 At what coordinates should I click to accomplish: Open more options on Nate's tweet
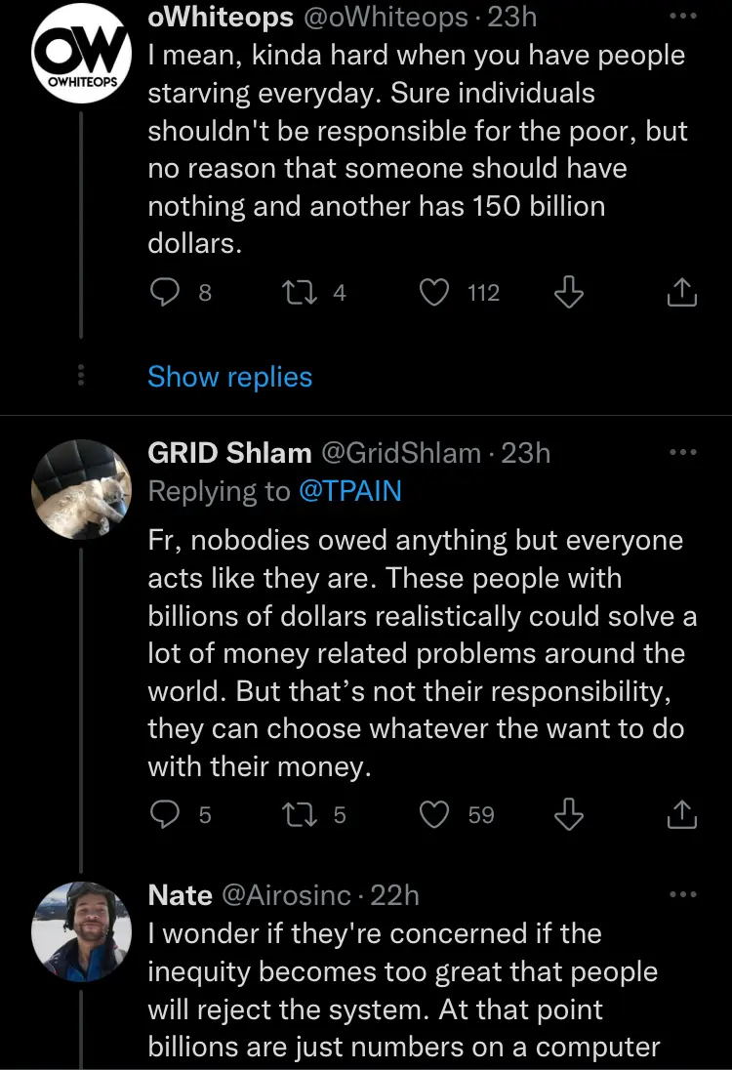(682, 894)
